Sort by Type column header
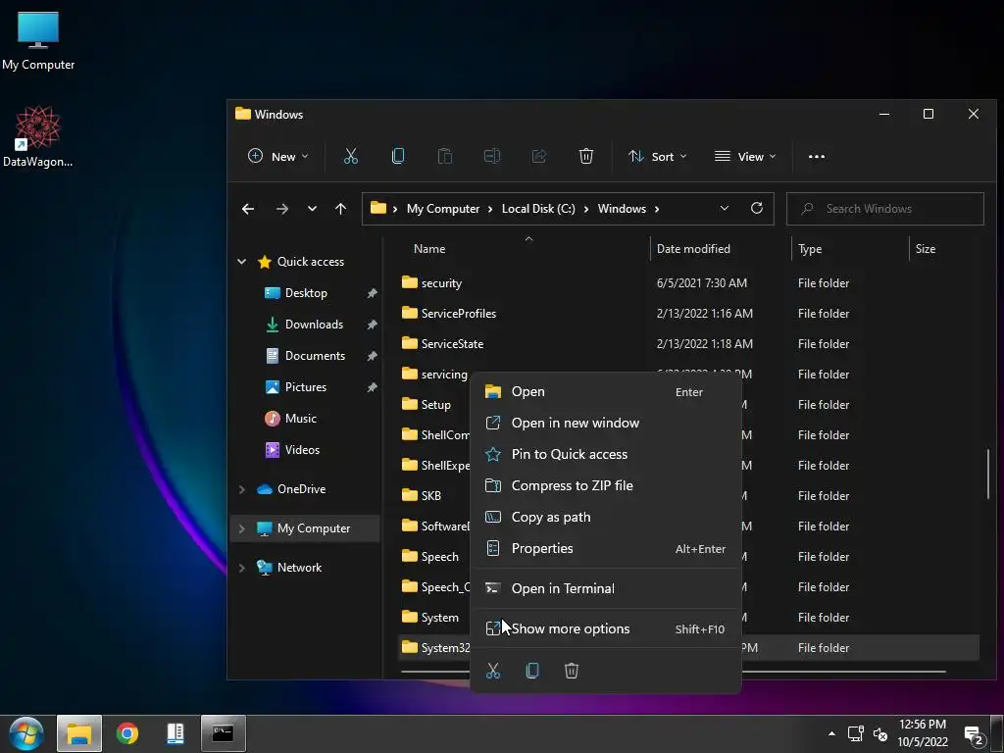The image size is (1004, 753). coord(809,248)
